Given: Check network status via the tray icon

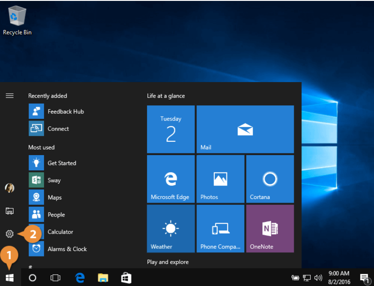Looking at the screenshot, I should tap(307, 277).
